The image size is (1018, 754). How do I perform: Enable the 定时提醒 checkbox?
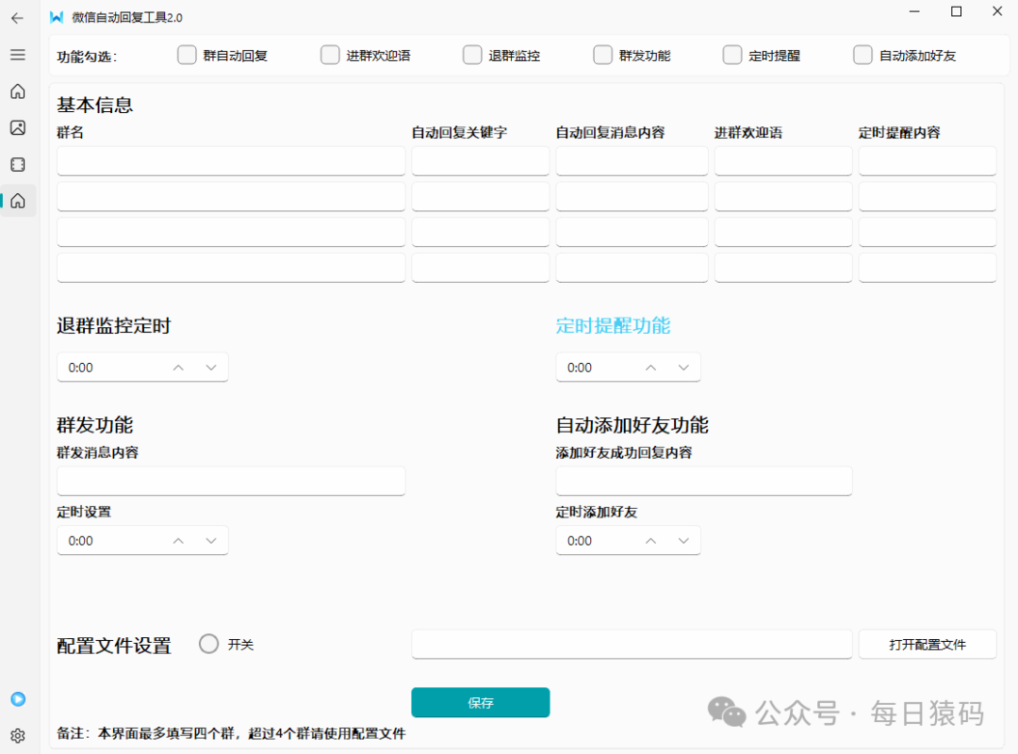pyautogui.click(x=732, y=55)
